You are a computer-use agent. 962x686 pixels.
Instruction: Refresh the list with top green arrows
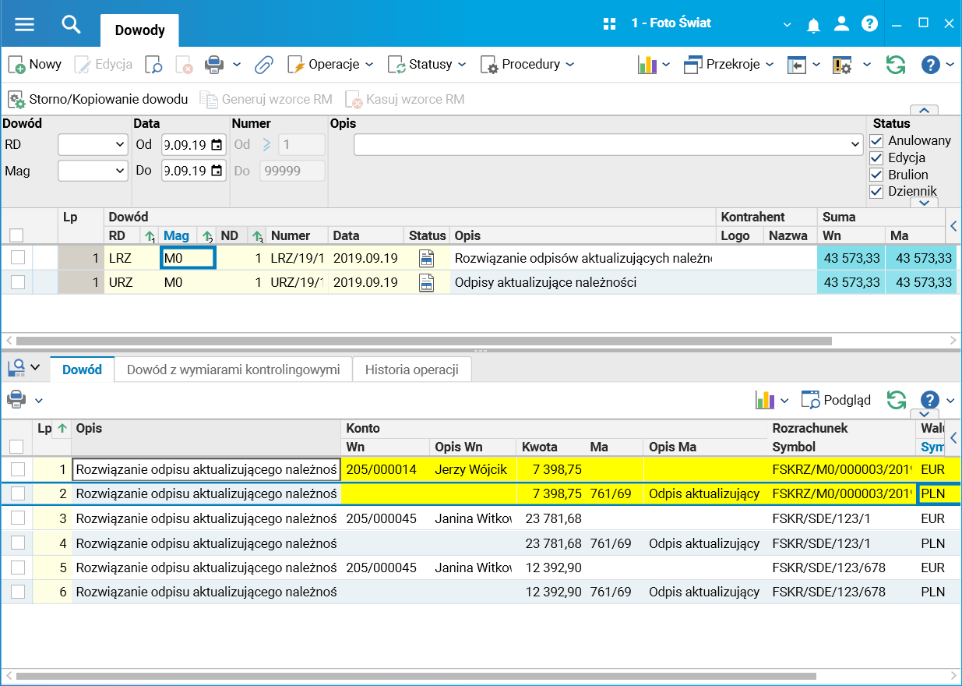point(896,65)
